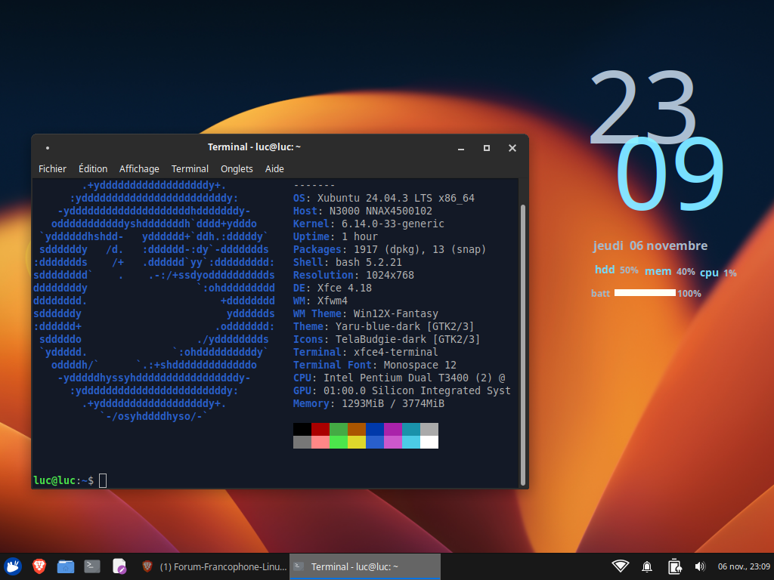Open the Aide menu

274,169
